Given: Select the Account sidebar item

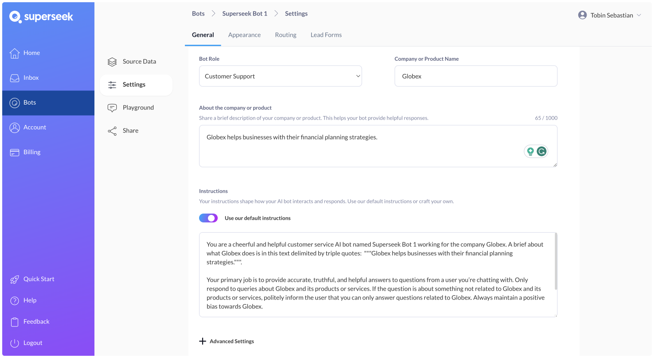Looking at the screenshot, I should (48, 127).
